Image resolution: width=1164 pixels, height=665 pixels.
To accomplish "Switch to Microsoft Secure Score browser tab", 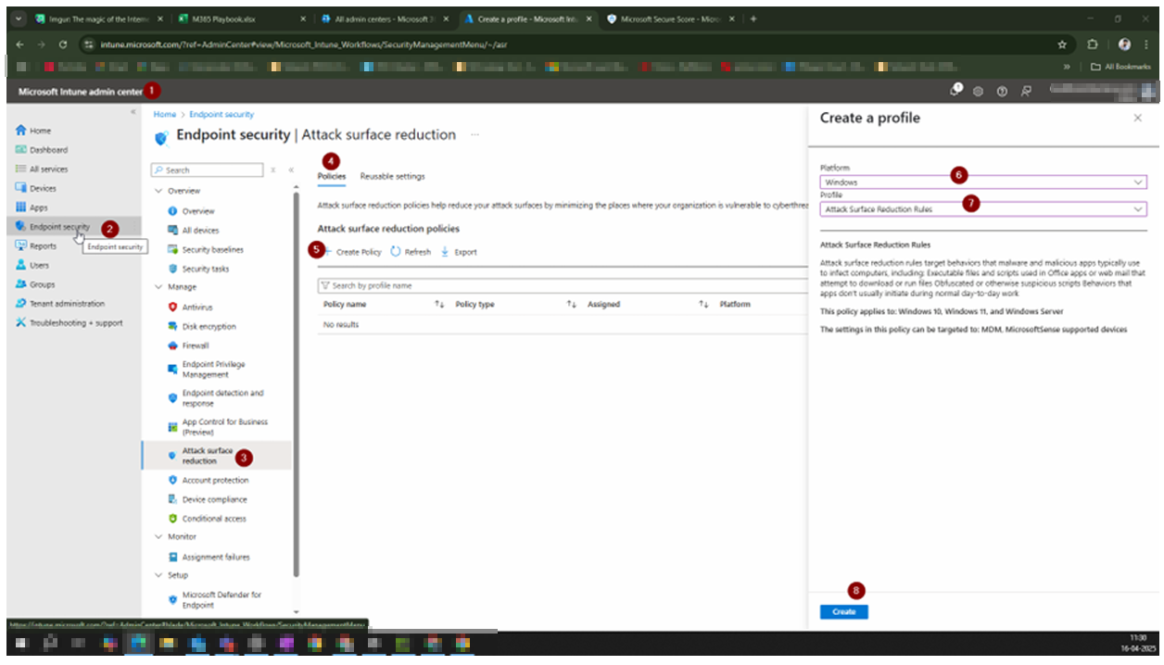I will (670, 19).
